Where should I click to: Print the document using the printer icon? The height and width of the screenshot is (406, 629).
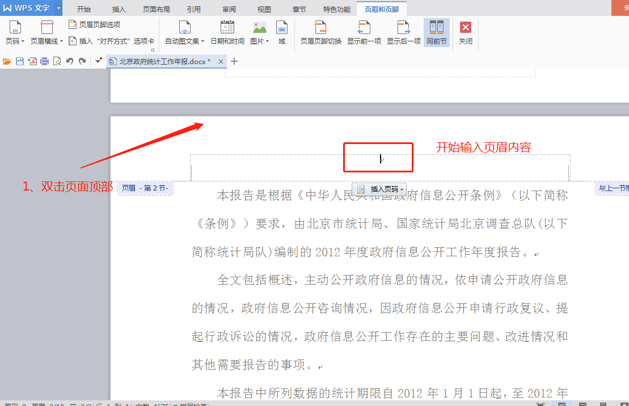pyautogui.click(x=45, y=61)
